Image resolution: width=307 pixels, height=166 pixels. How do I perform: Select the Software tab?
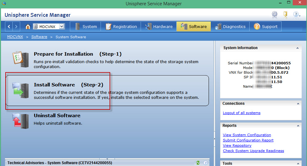(194, 26)
